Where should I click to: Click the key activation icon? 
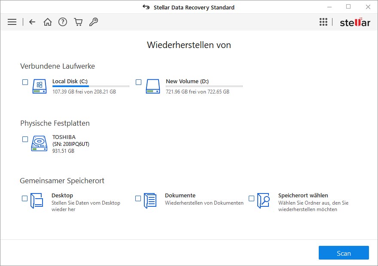click(94, 22)
